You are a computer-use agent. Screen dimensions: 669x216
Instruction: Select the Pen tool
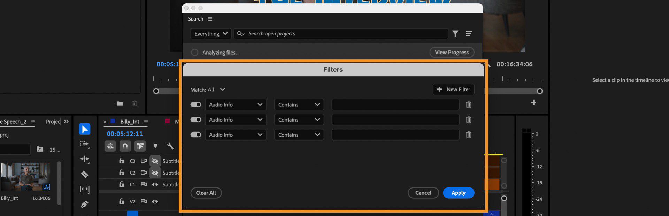[85, 204]
